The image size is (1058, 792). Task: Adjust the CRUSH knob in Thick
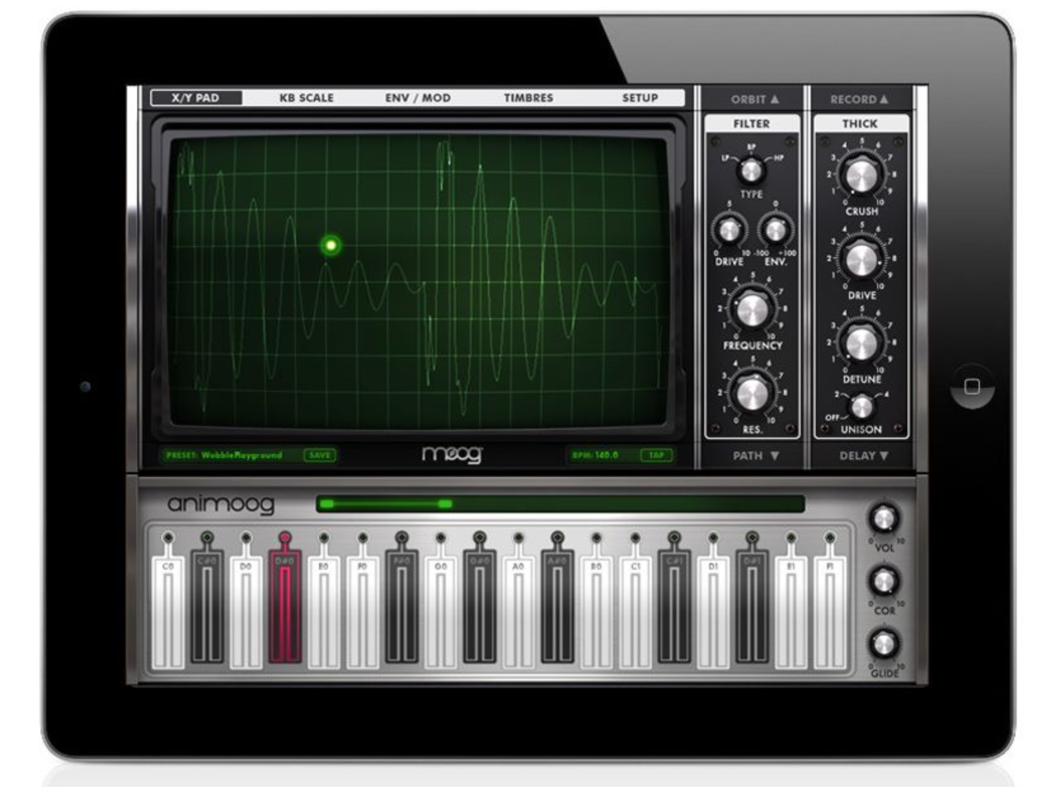click(861, 175)
